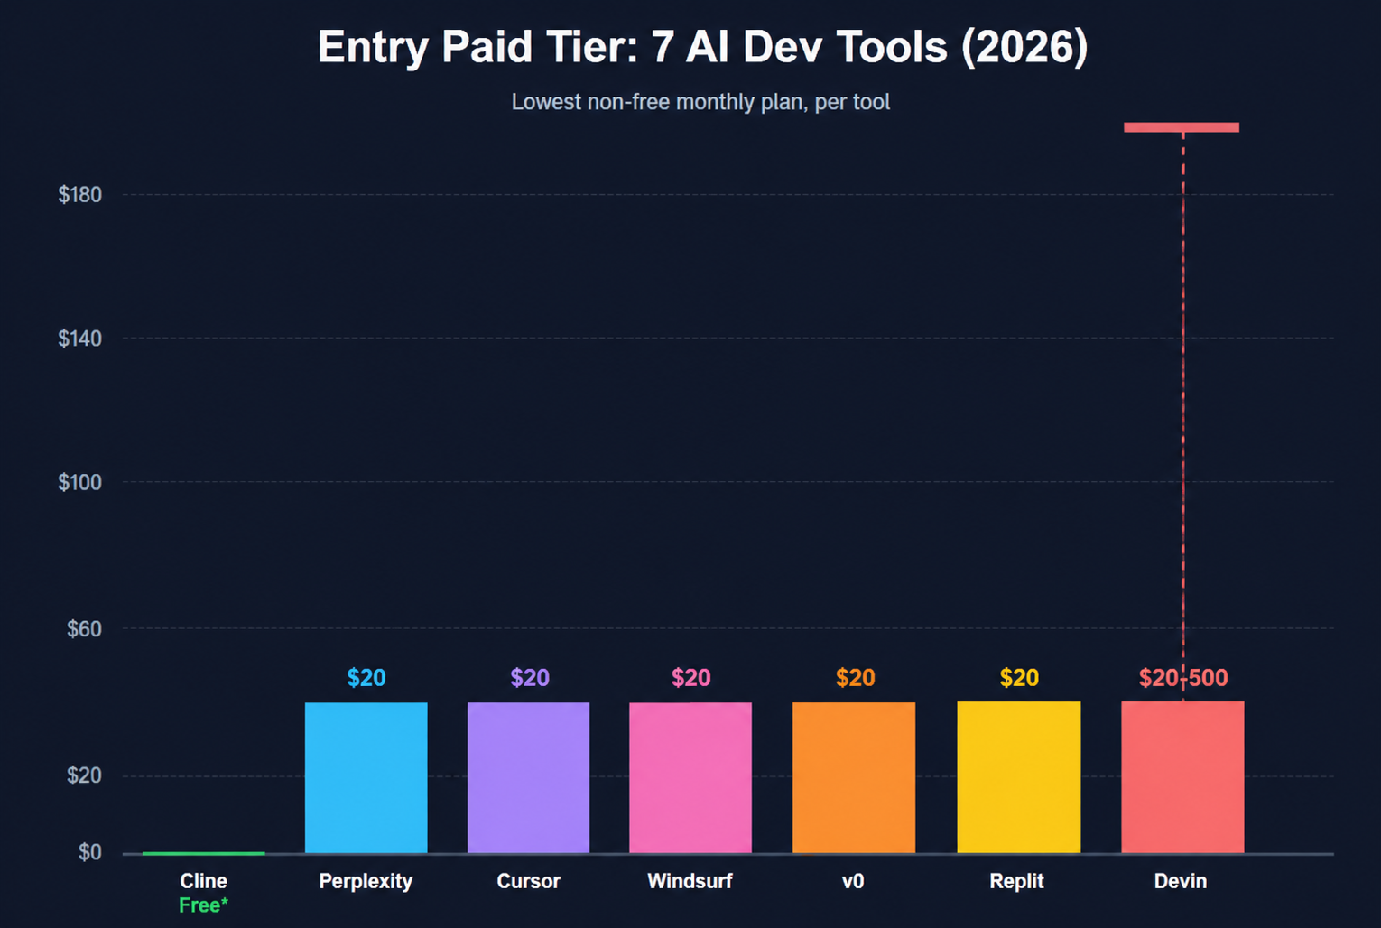Select the pink Windsurf bar
Image resolution: width=1381 pixels, height=928 pixels.
[x=690, y=777]
